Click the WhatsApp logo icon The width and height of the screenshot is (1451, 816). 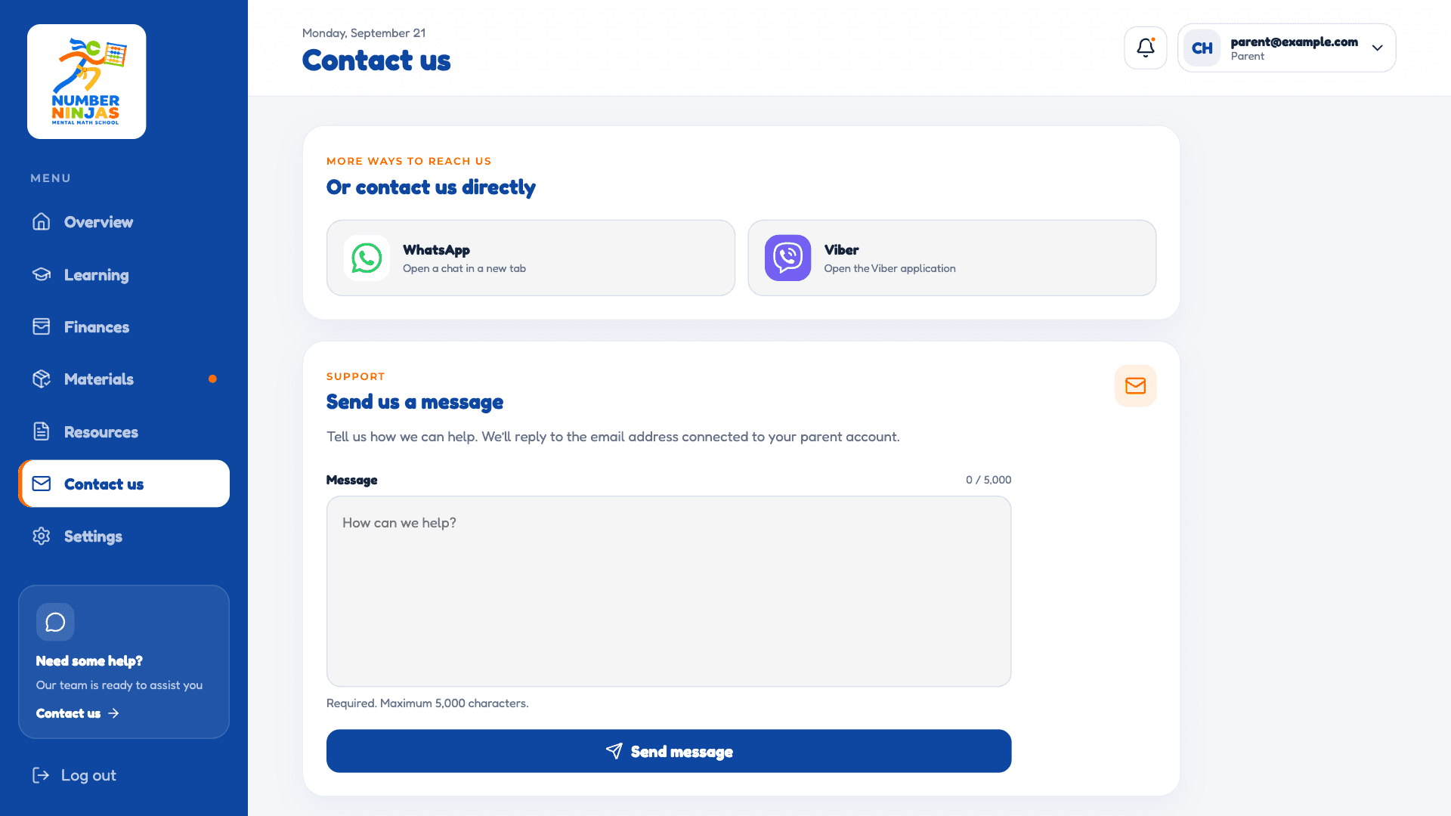point(367,258)
